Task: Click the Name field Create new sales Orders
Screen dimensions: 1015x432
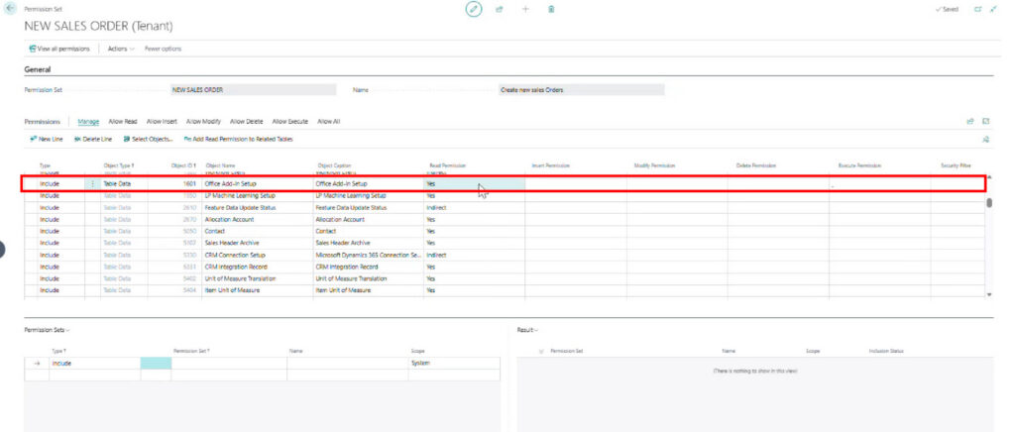Action: [x=581, y=90]
